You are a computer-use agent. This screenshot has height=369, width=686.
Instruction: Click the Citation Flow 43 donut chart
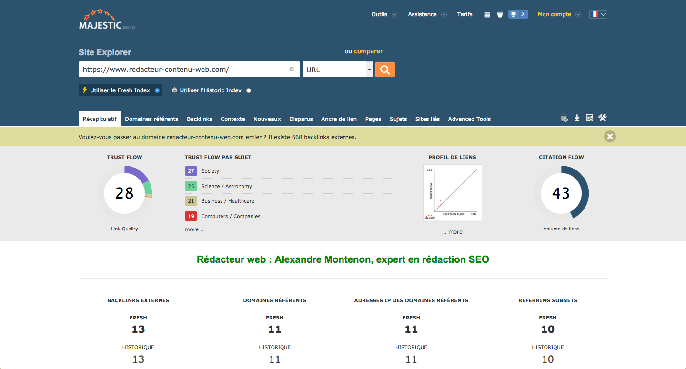click(x=561, y=193)
